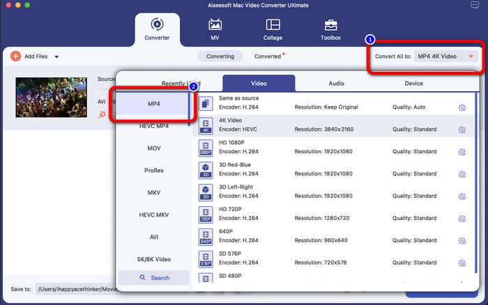488x305 pixels.
Task: Click the 'Quality: Auto' text
Action: tap(409, 107)
